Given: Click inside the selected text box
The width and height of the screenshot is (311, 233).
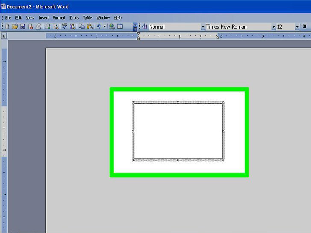Looking at the screenshot, I should click(x=178, y=131).
